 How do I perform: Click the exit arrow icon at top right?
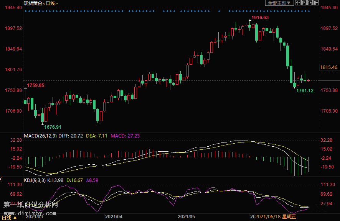point(316,3)
